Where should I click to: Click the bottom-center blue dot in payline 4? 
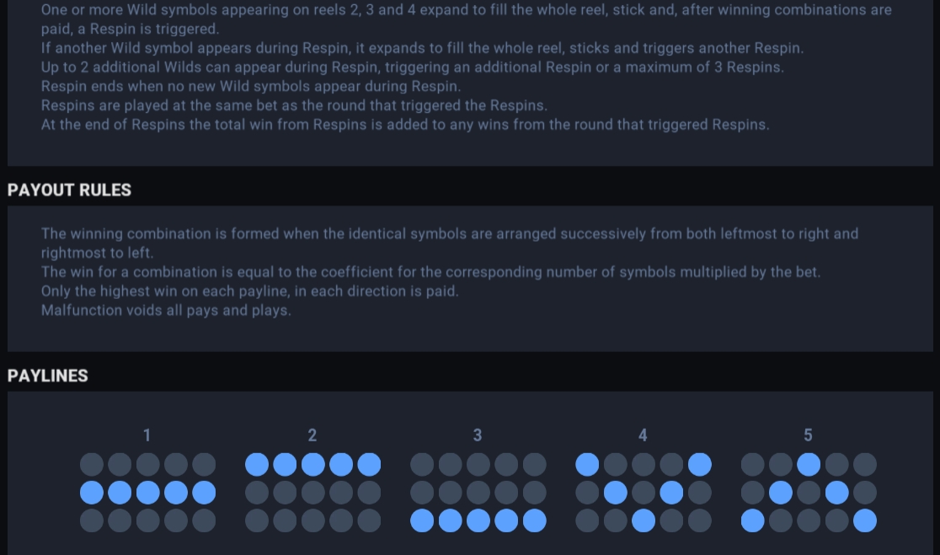(644, 520)
